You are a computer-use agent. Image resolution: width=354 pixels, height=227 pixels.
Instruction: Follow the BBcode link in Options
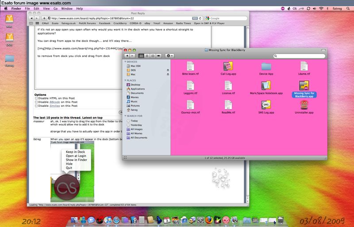pos(54,102)
